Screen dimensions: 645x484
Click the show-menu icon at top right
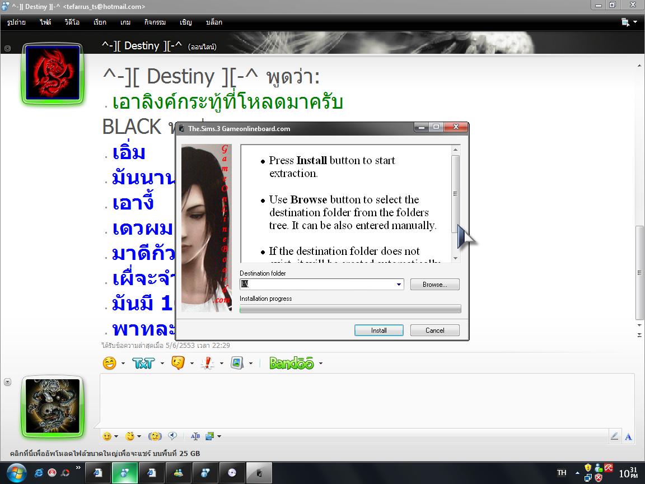[x=625, y=22]
